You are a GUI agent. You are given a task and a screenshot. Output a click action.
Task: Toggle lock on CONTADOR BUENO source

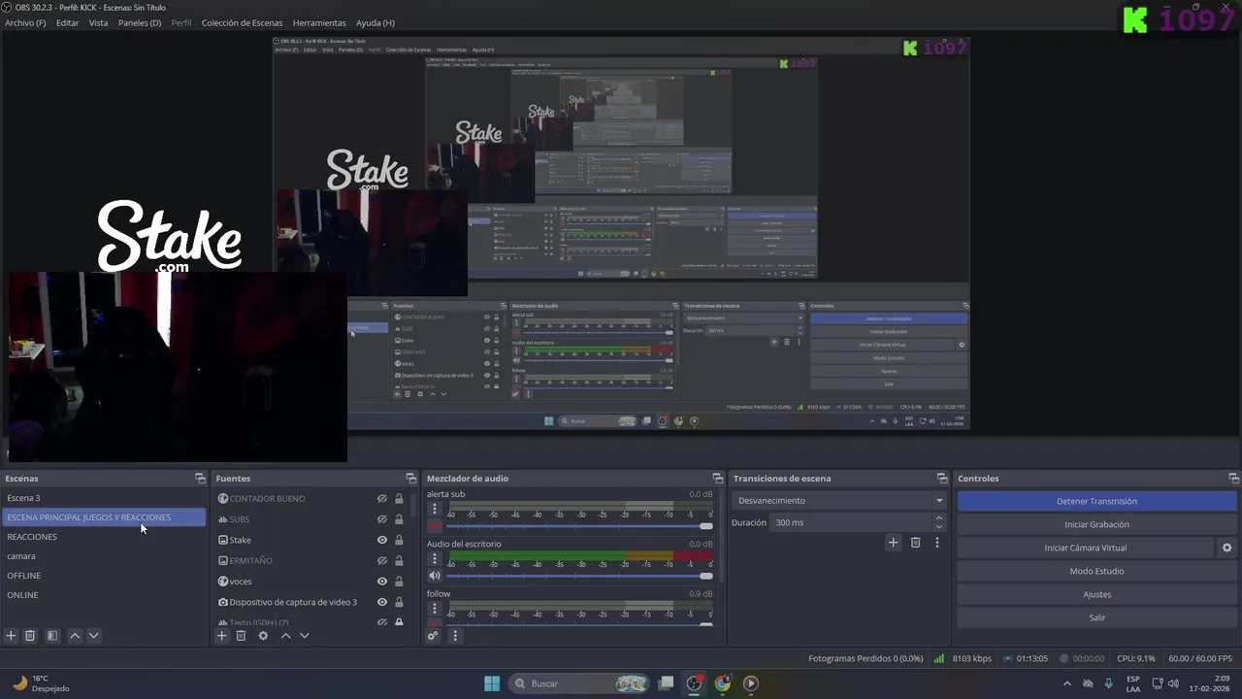399,499
